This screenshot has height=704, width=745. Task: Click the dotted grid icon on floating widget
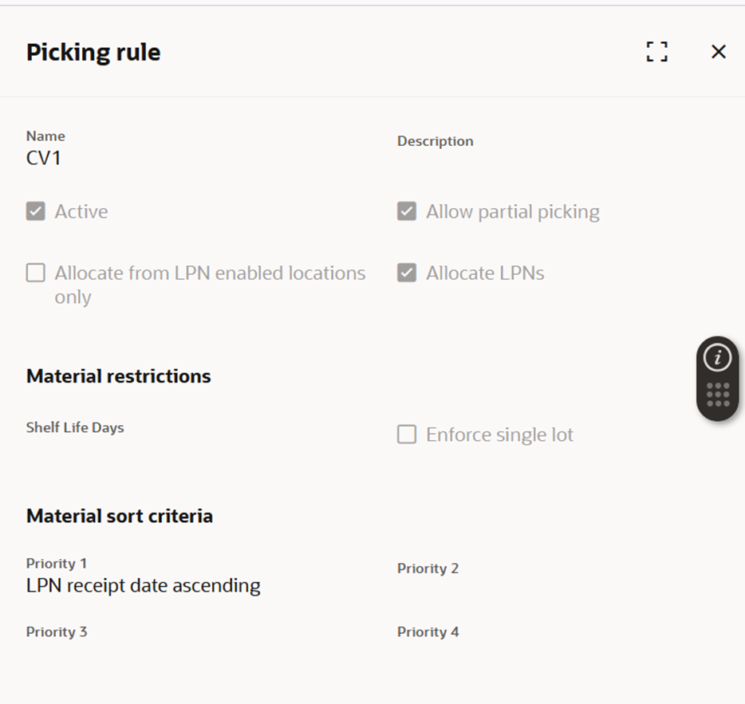(718, 395)
